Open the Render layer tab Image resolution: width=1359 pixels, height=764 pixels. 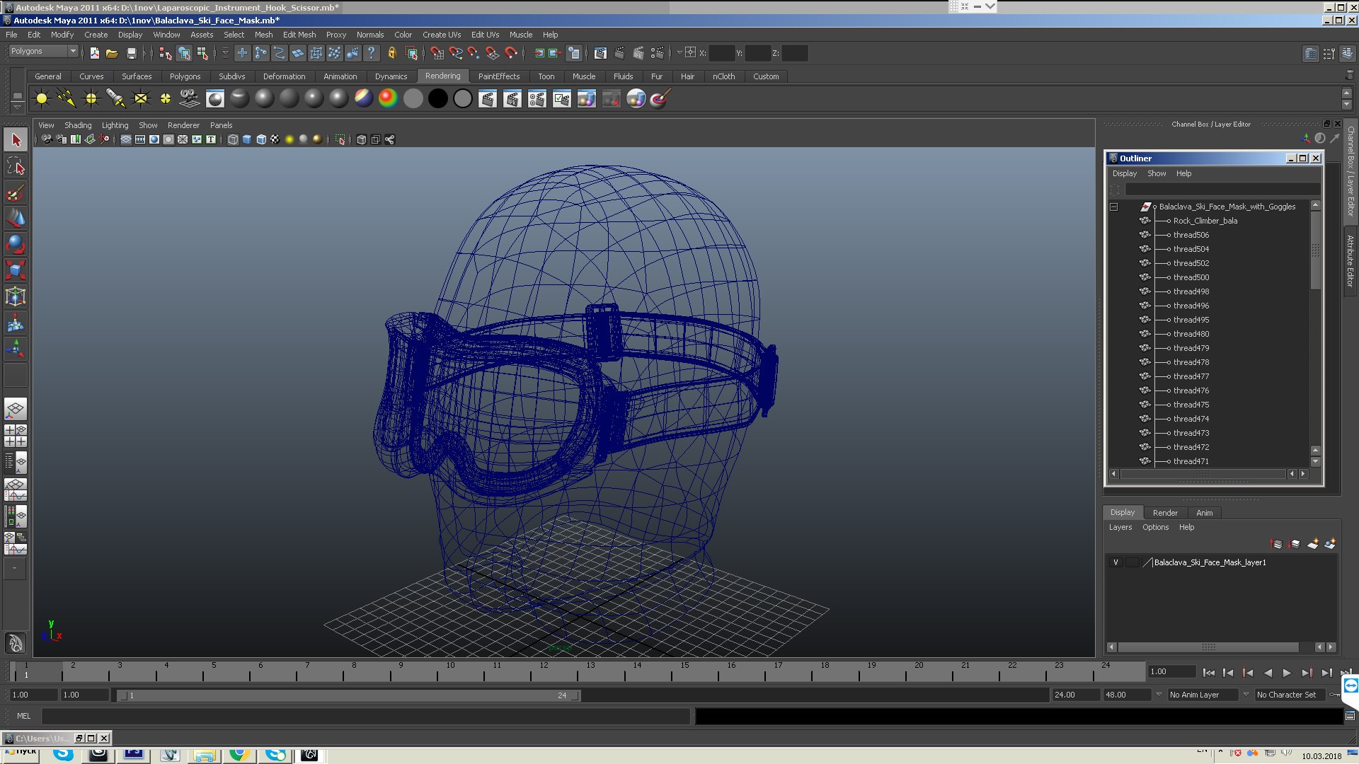pyautogui.click(x=1165, y=513)
